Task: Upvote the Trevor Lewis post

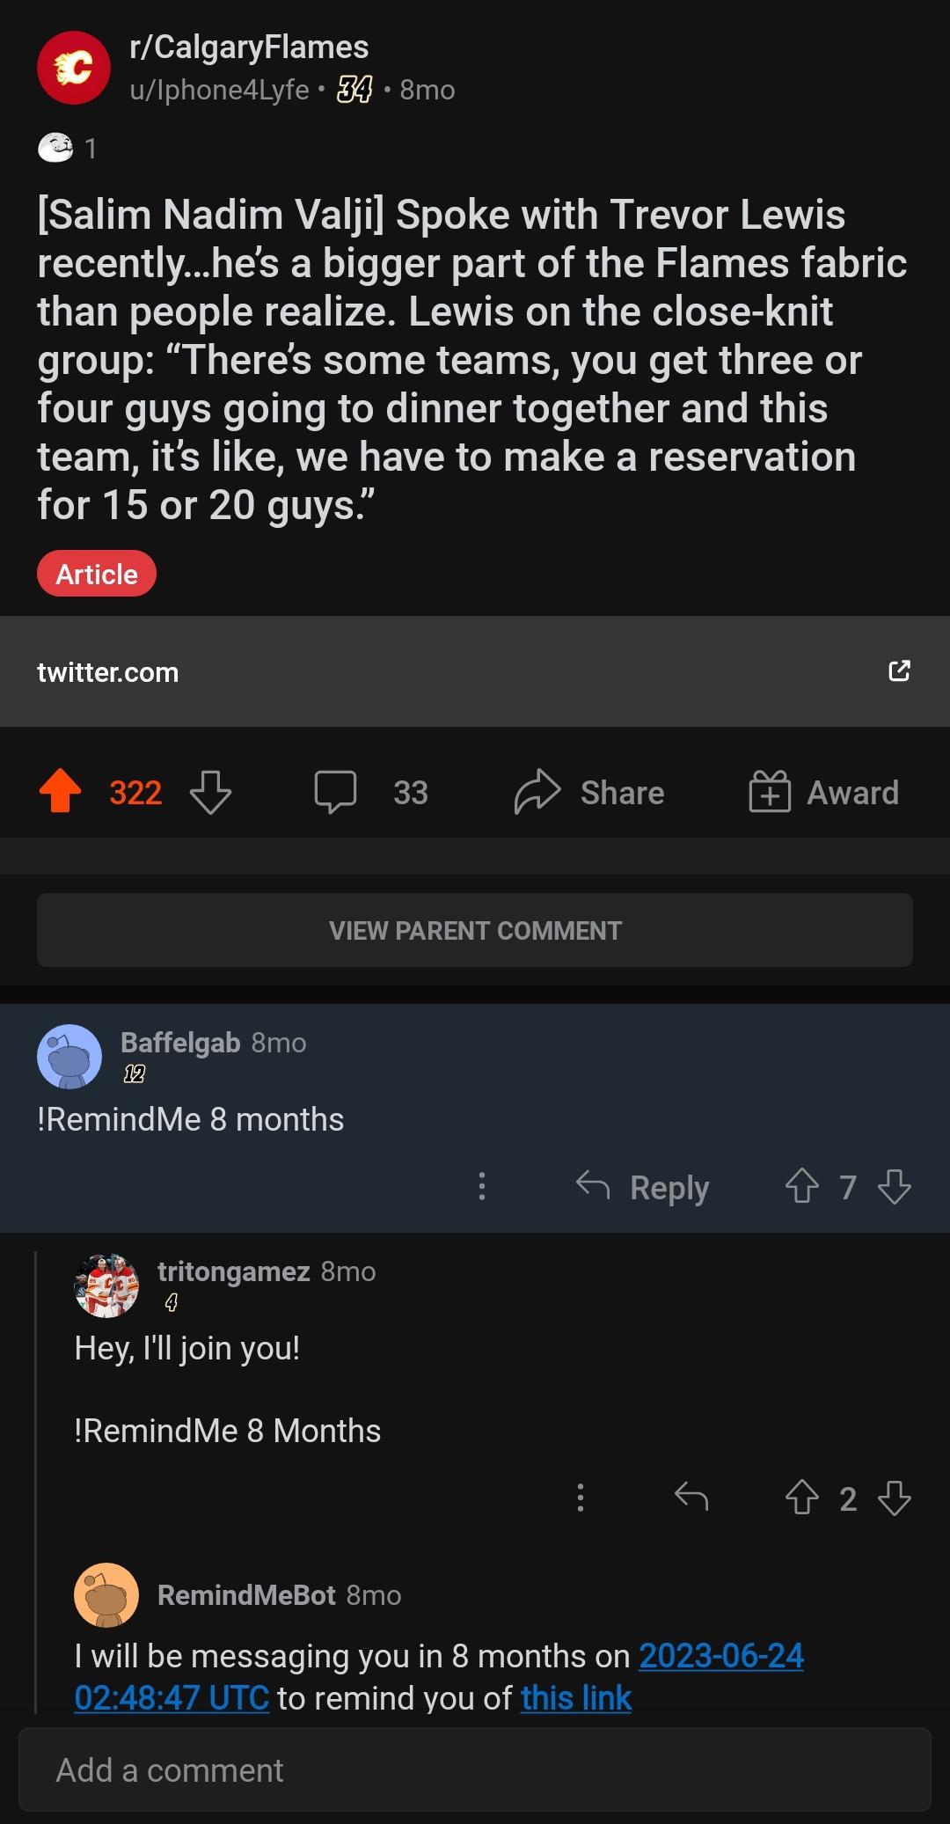Action: (61, 791)
